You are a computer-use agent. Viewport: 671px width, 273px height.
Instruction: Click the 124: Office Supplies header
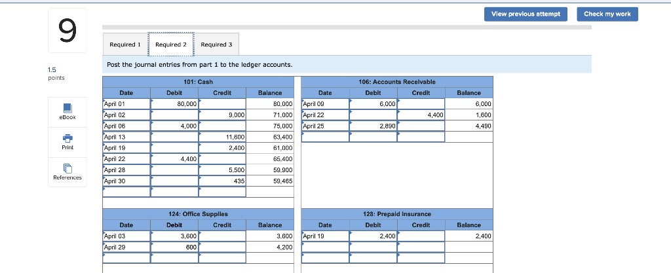(198, 214)
